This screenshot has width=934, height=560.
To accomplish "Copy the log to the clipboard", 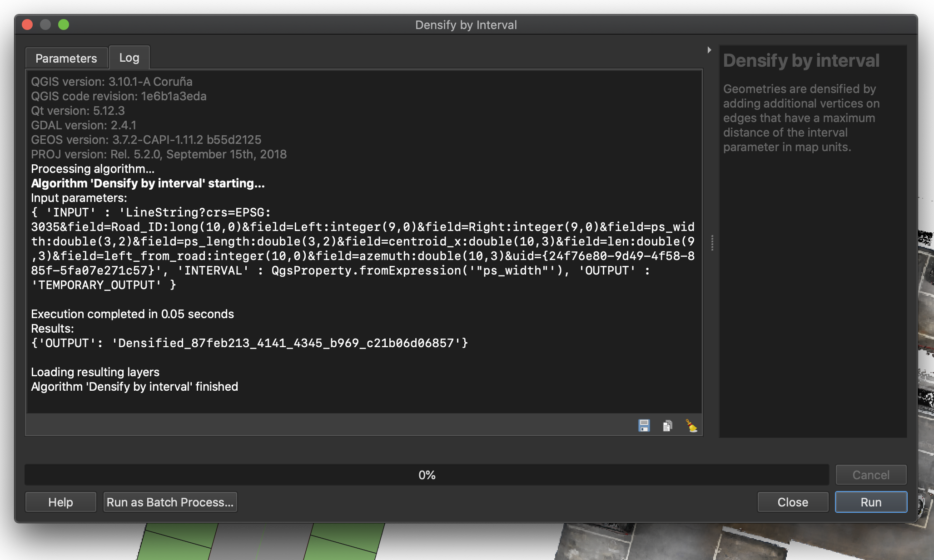I will 667,426.
